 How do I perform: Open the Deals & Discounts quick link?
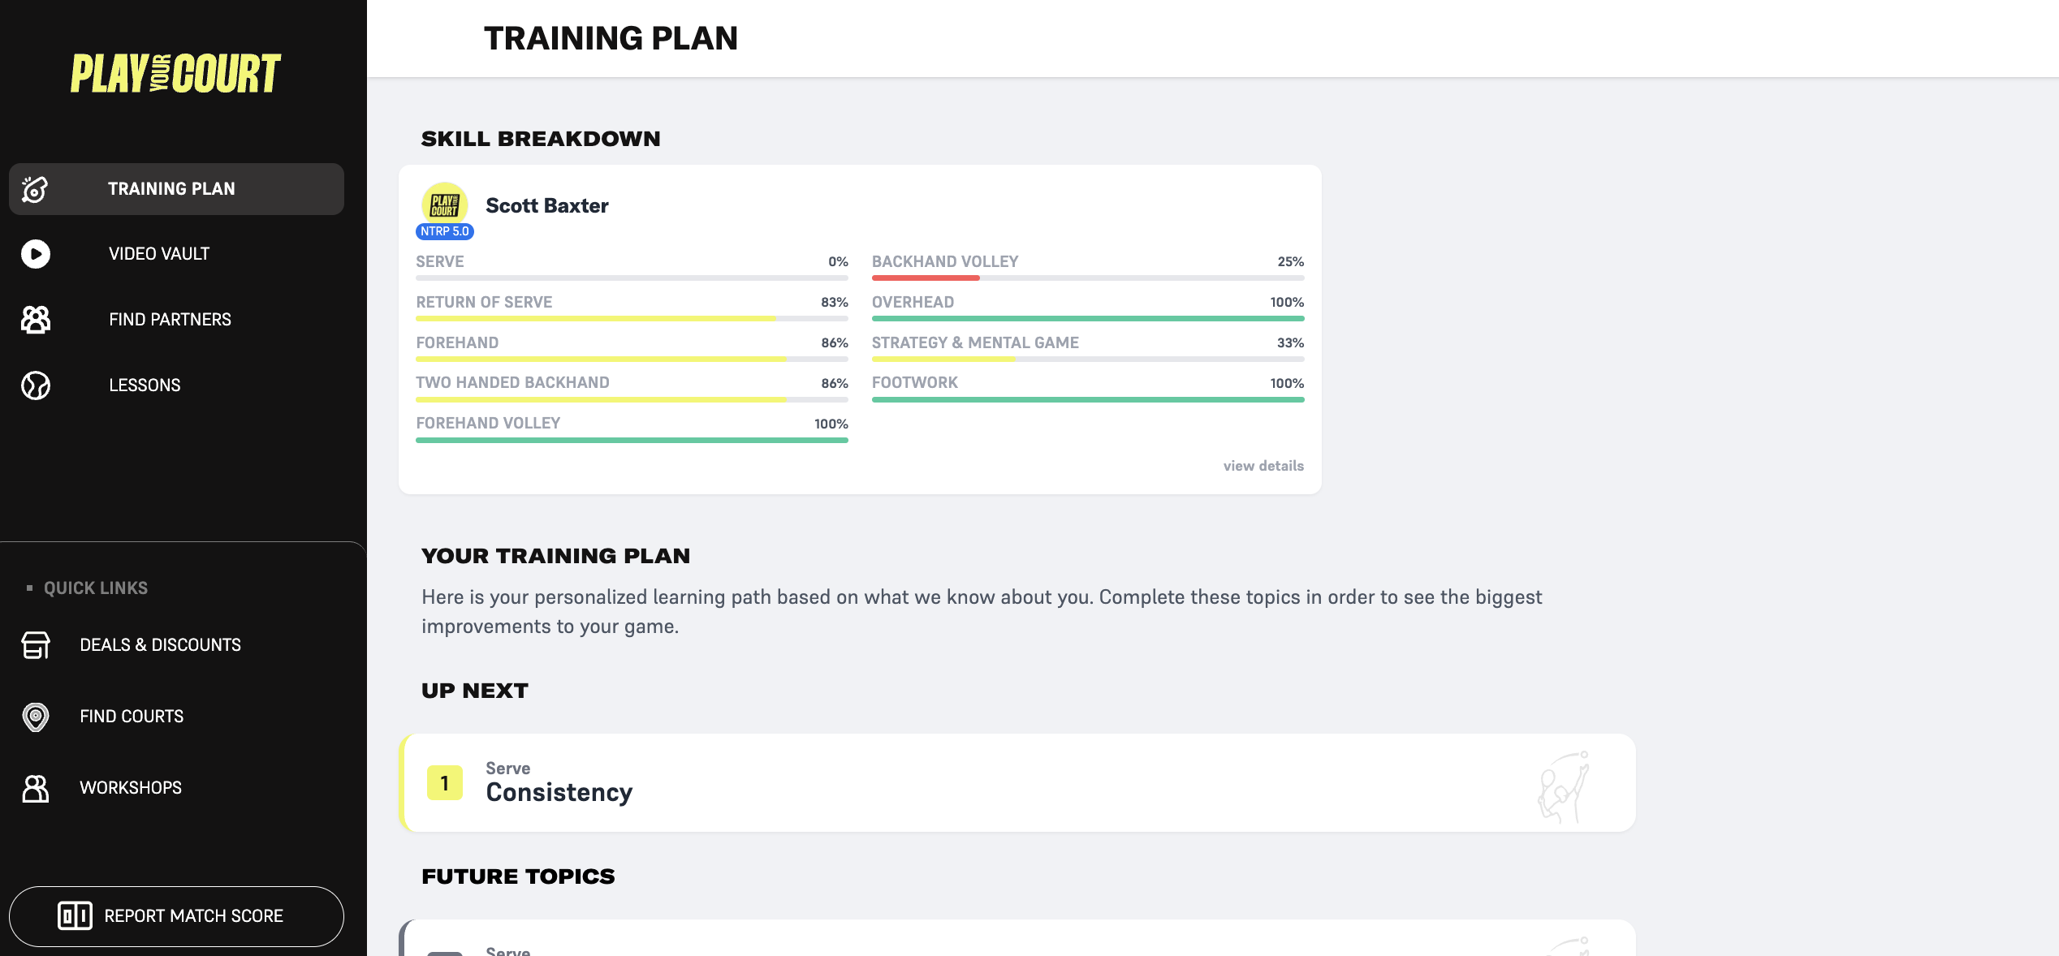tap(176, 645)
